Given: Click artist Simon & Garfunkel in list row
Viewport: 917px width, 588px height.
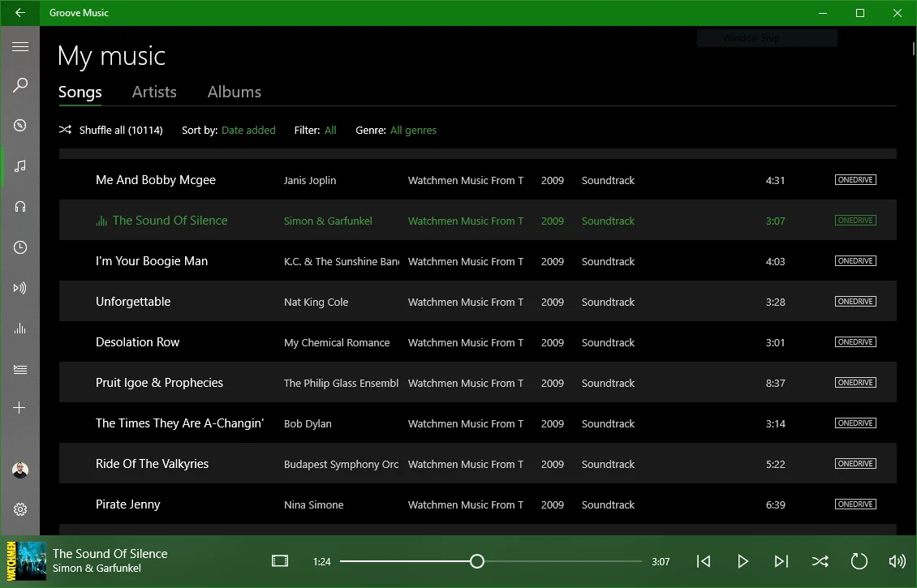Looking at the screenshot, I should [328, 221].
